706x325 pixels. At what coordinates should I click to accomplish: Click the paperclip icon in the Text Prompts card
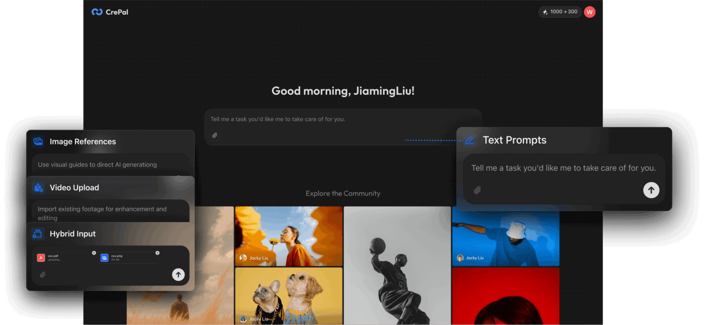click(477, 190)
